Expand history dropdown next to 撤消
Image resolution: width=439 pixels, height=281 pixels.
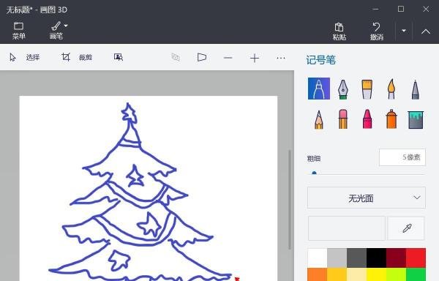tap(404, 31)
